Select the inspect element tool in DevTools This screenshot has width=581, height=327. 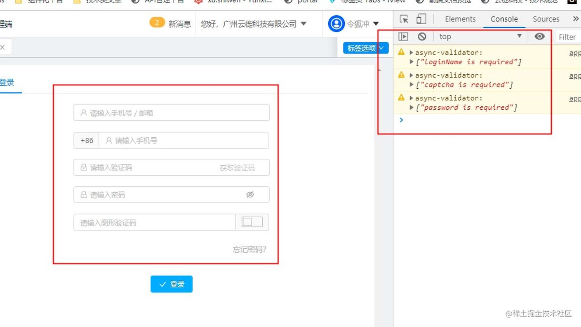pos(403,19)
